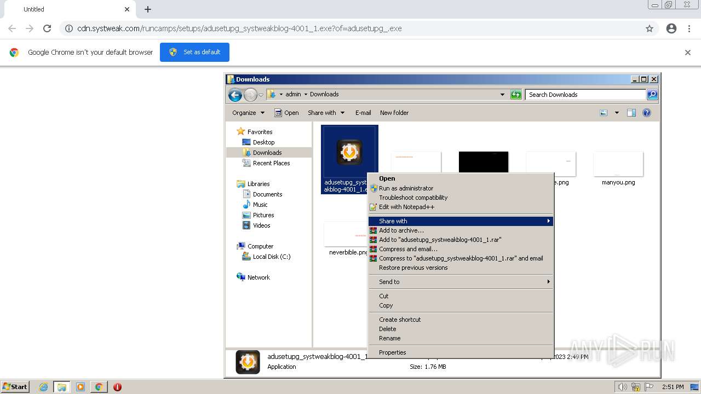Open Internet Explorer from the taskbar

coord(43,387)
